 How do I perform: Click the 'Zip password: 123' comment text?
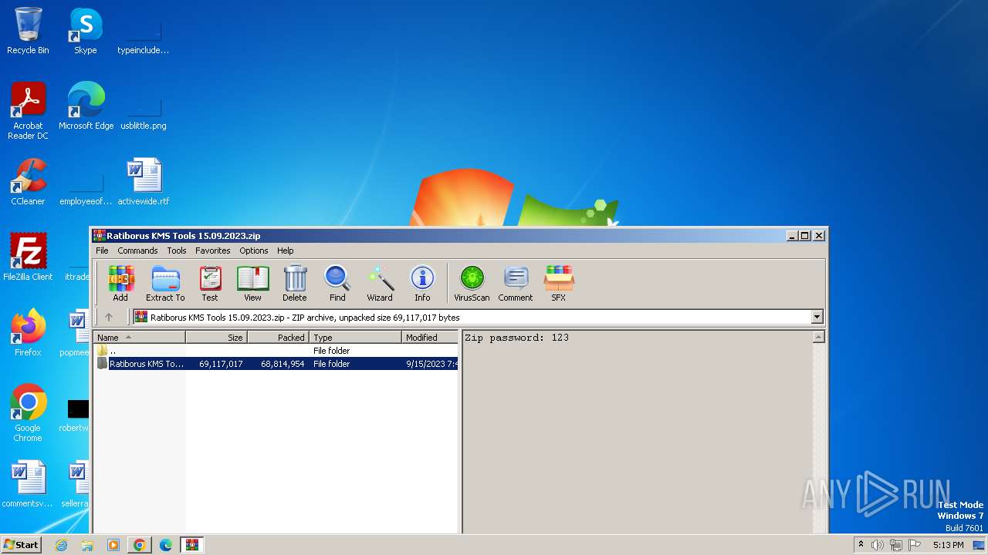516,338
